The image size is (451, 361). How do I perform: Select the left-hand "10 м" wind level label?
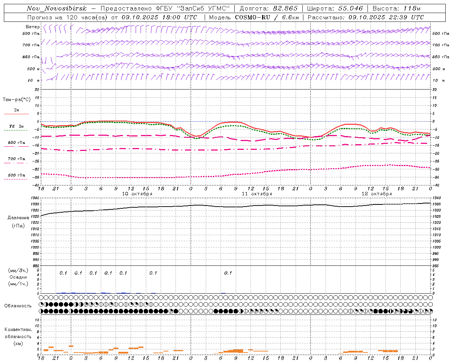[33, 80]
